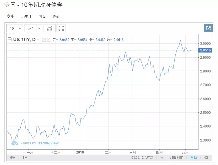This screenshot has height=165, width=218.
Task: Switch to the 历史上 tab
Action: [x=26, y=17]
